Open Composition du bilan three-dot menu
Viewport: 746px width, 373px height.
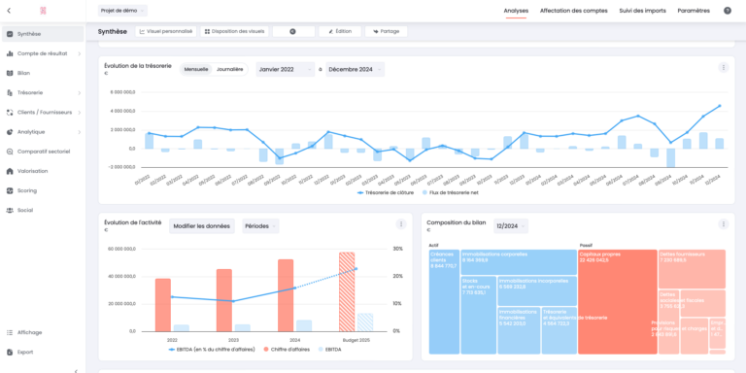[723, 224]
